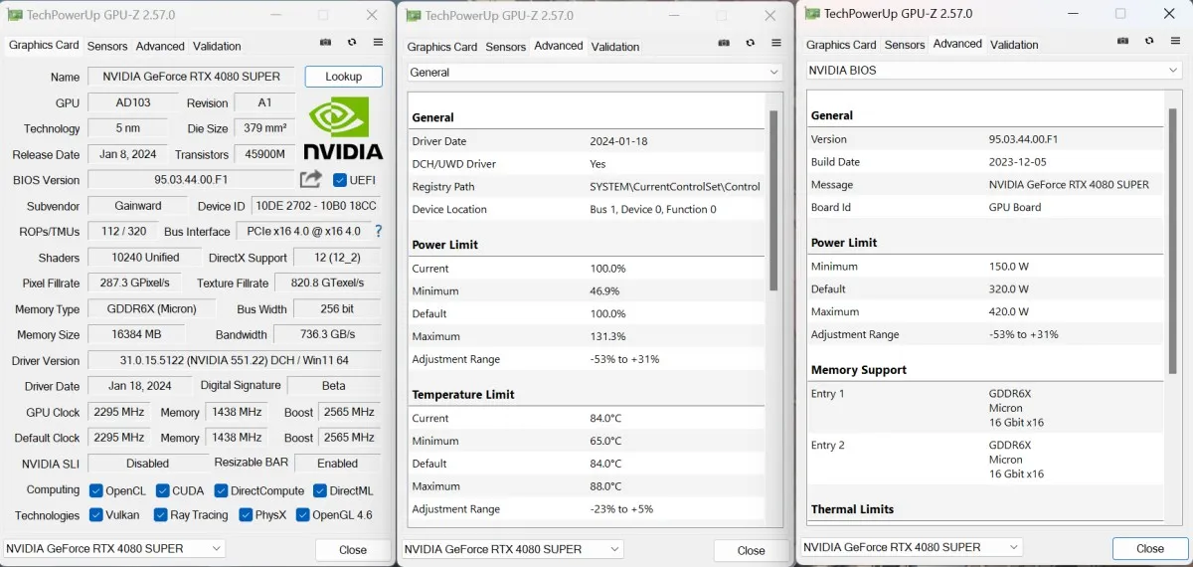Screen dimensions: 1193x567
Task: Toggle the OpenGL 4.6 checkbox
Action: click(x=302, y=515)
